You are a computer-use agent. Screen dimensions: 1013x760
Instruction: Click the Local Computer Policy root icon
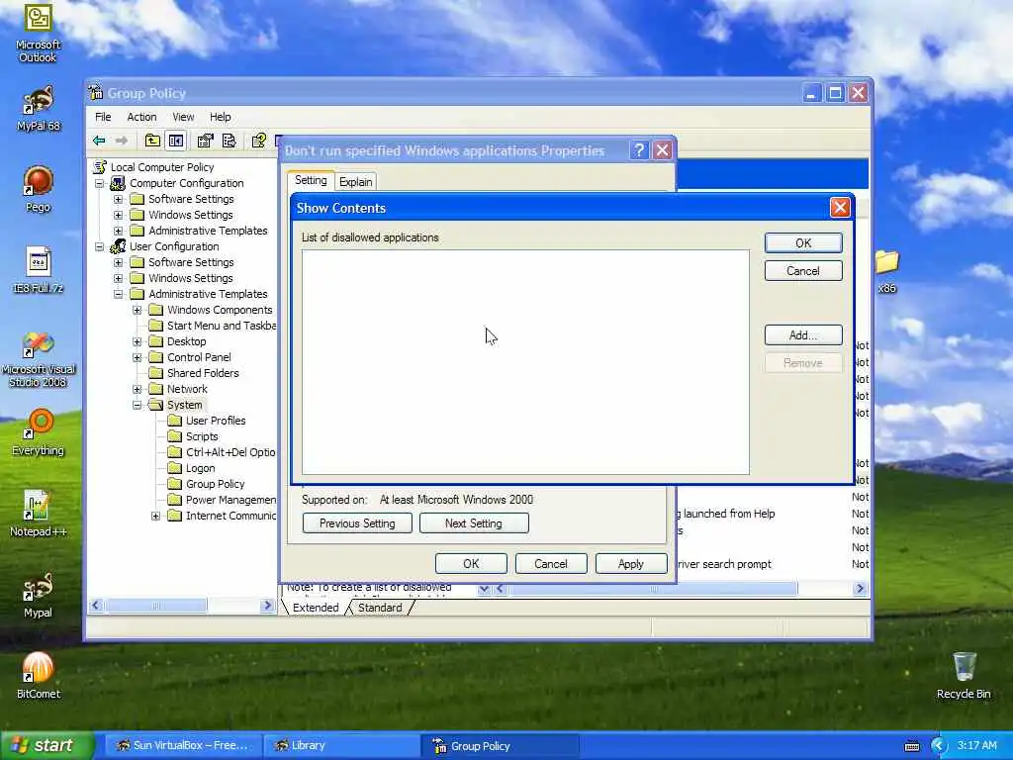(100, 167)
